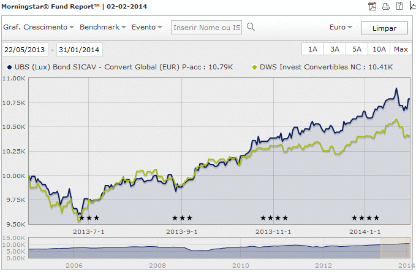
Task: Expand the Benchmark dropdown
Action: click(103, 27)
